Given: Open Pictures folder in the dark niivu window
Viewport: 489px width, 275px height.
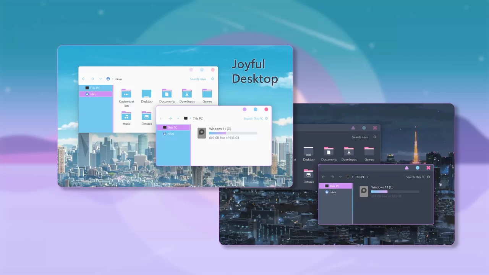Looking at the screenshot, I should click(x=309, y=176).
